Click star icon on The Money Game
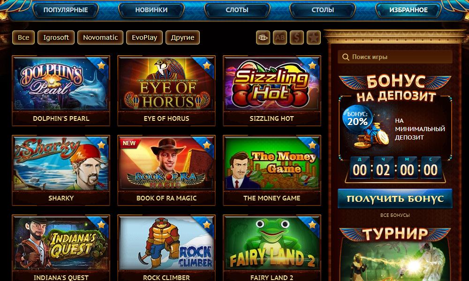The image size is (469, 281). pyautogui.click(x=312, y=145)
